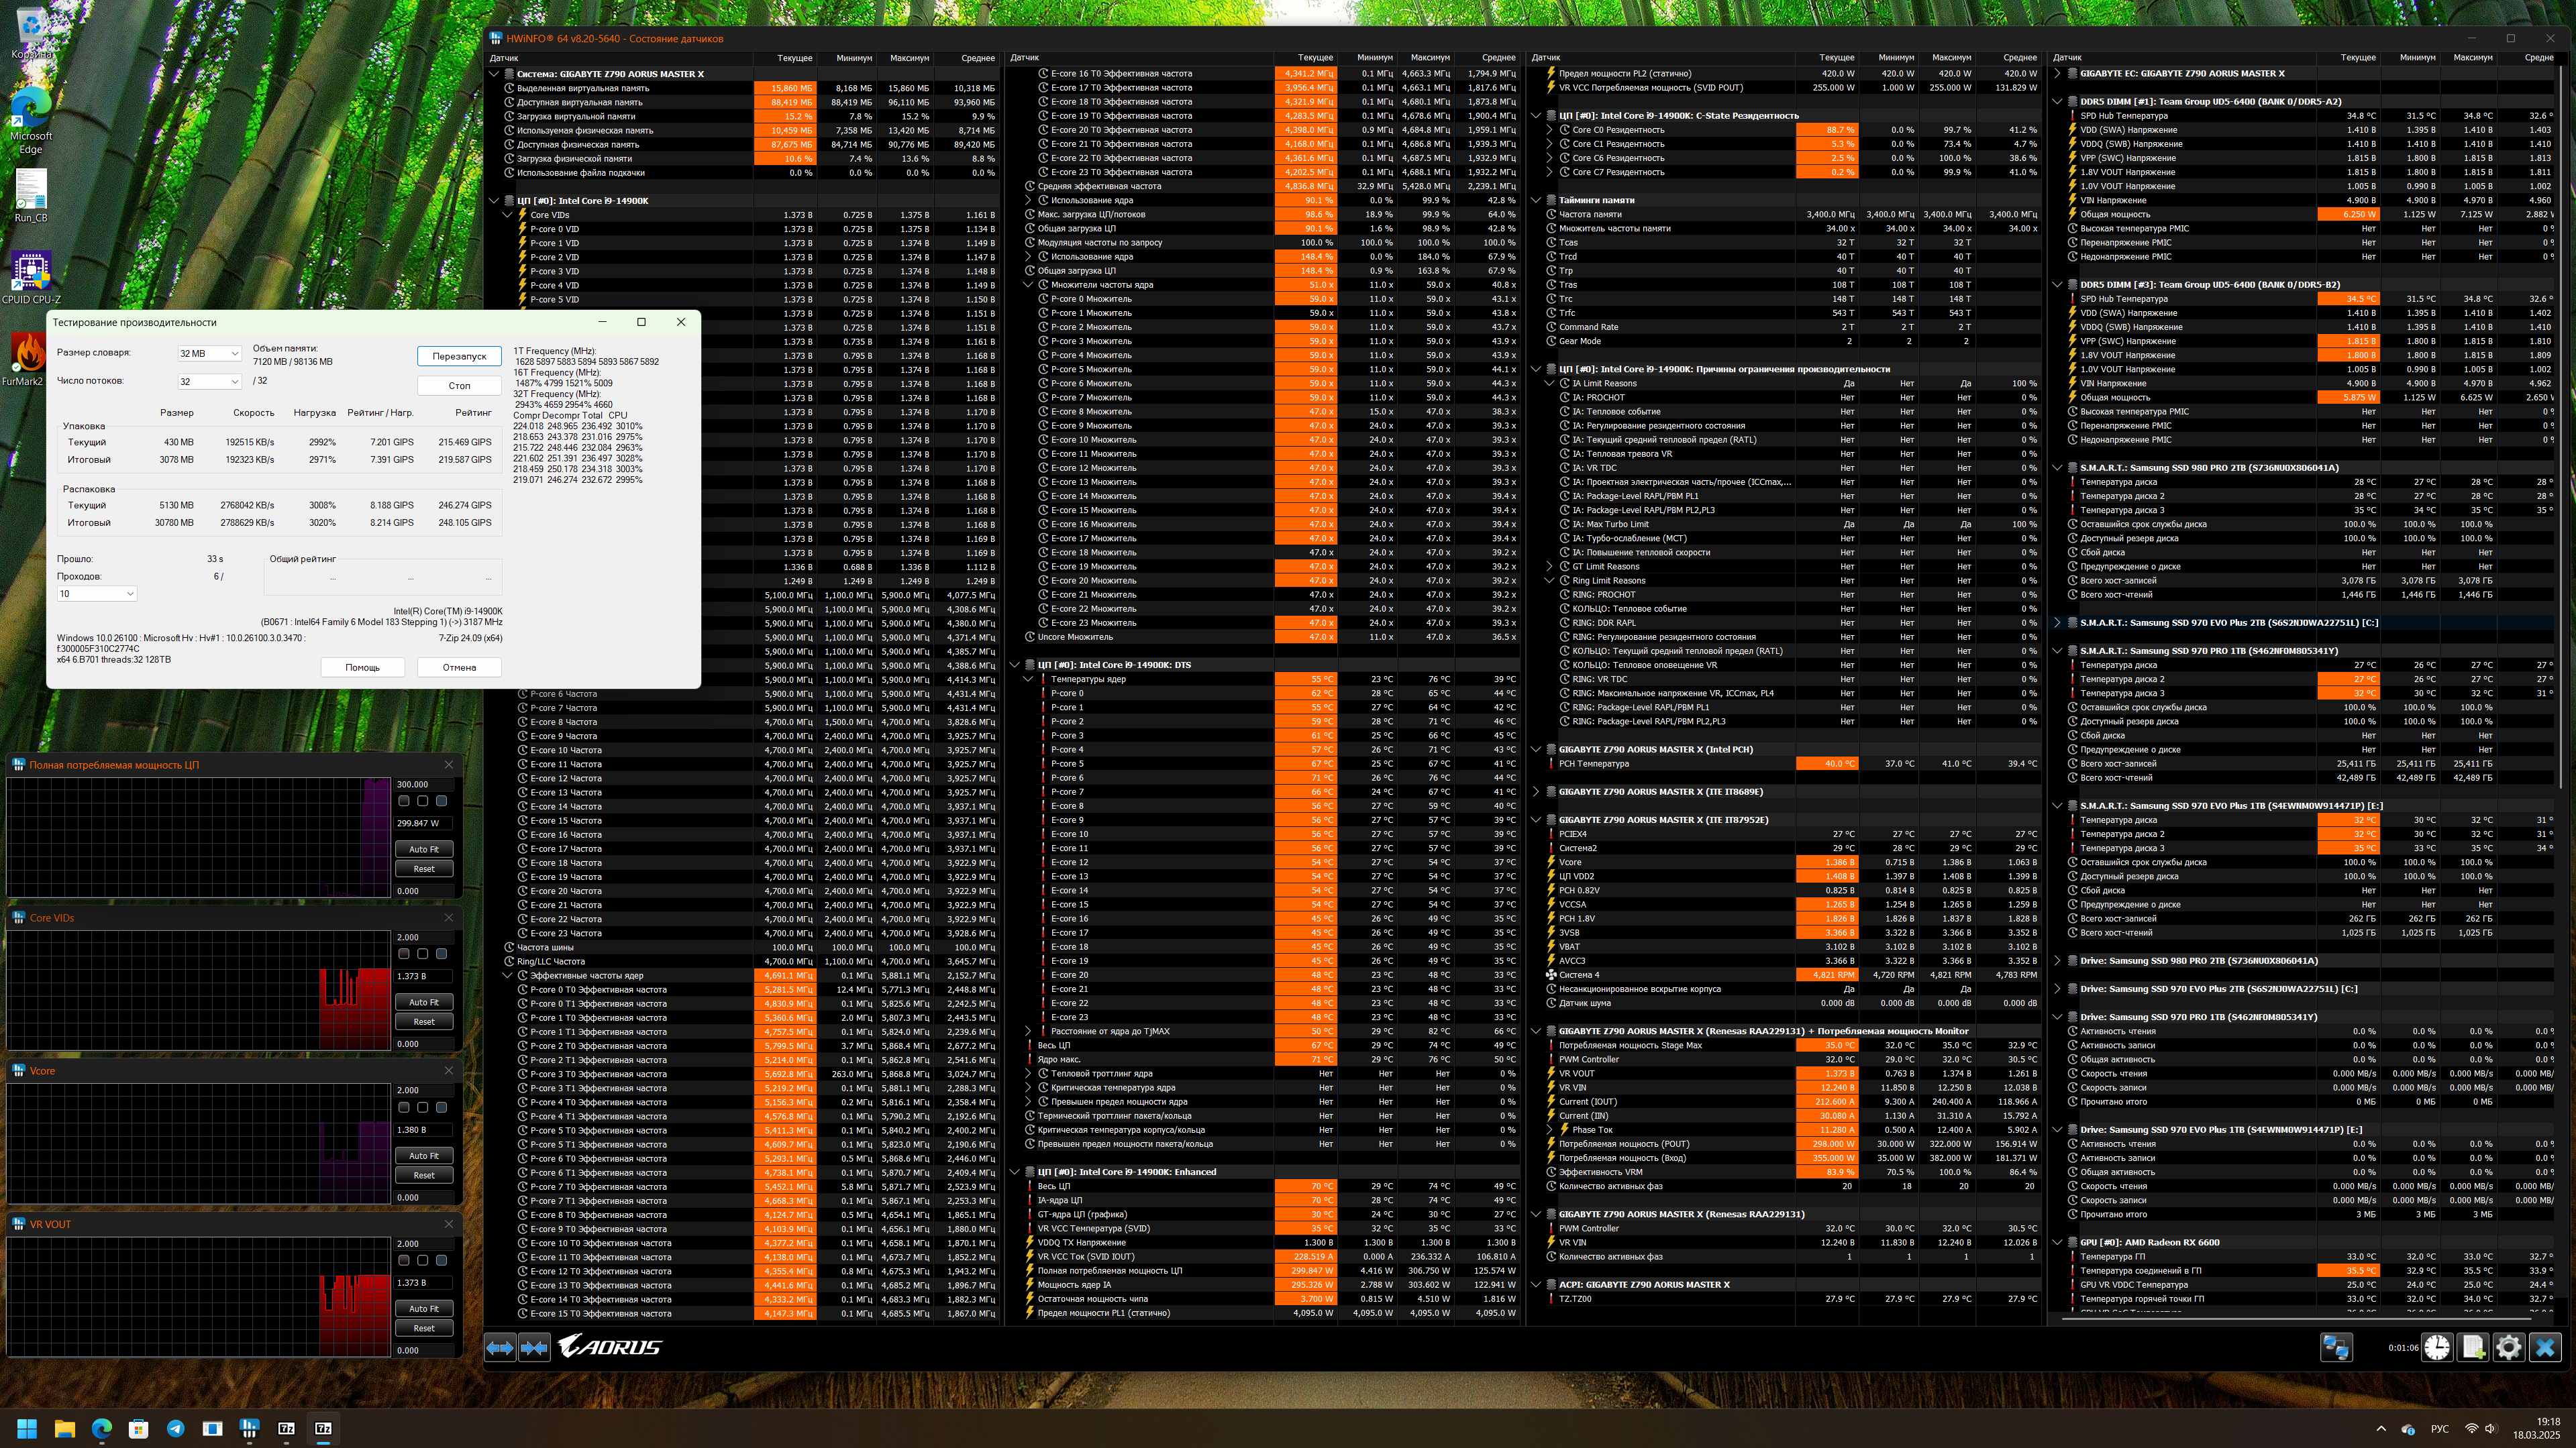Click the third color box in CPU power graph
The height and width of the screenshot is (1448, 2576).
(441, 800)
